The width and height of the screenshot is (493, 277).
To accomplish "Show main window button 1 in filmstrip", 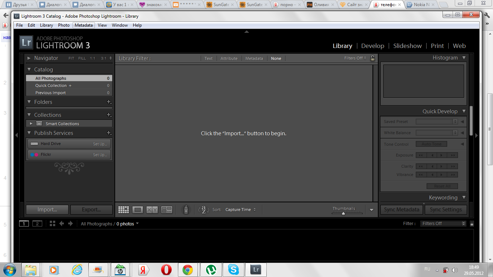I will pos(24,224).
